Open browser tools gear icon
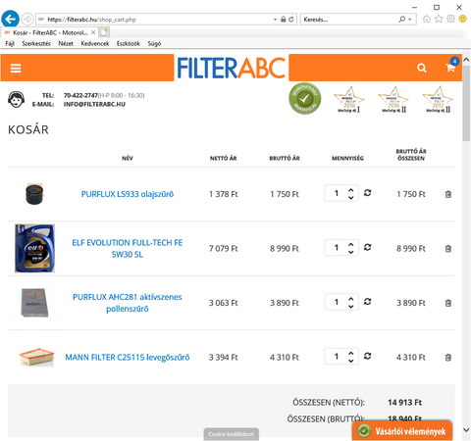 (x=450, y=19)
